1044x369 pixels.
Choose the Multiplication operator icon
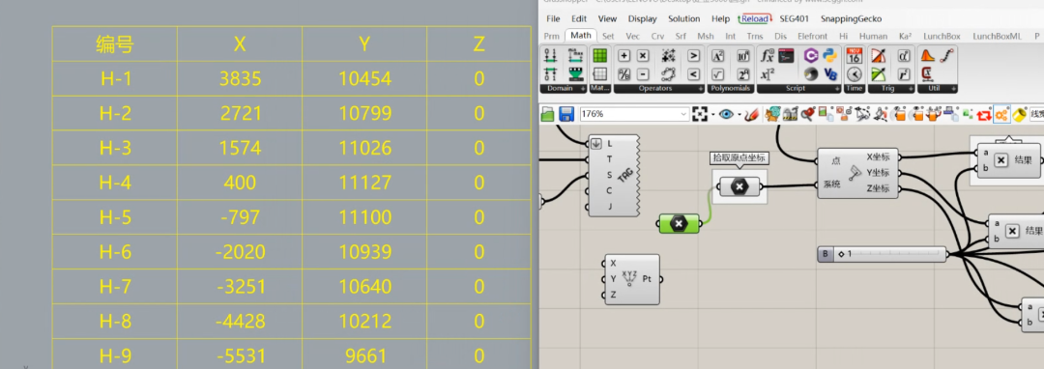[643, 56]
